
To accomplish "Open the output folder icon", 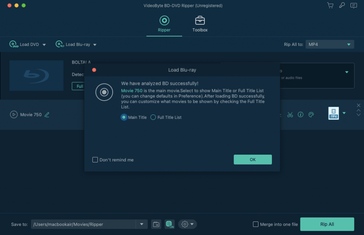I will [x=156, y=224].
